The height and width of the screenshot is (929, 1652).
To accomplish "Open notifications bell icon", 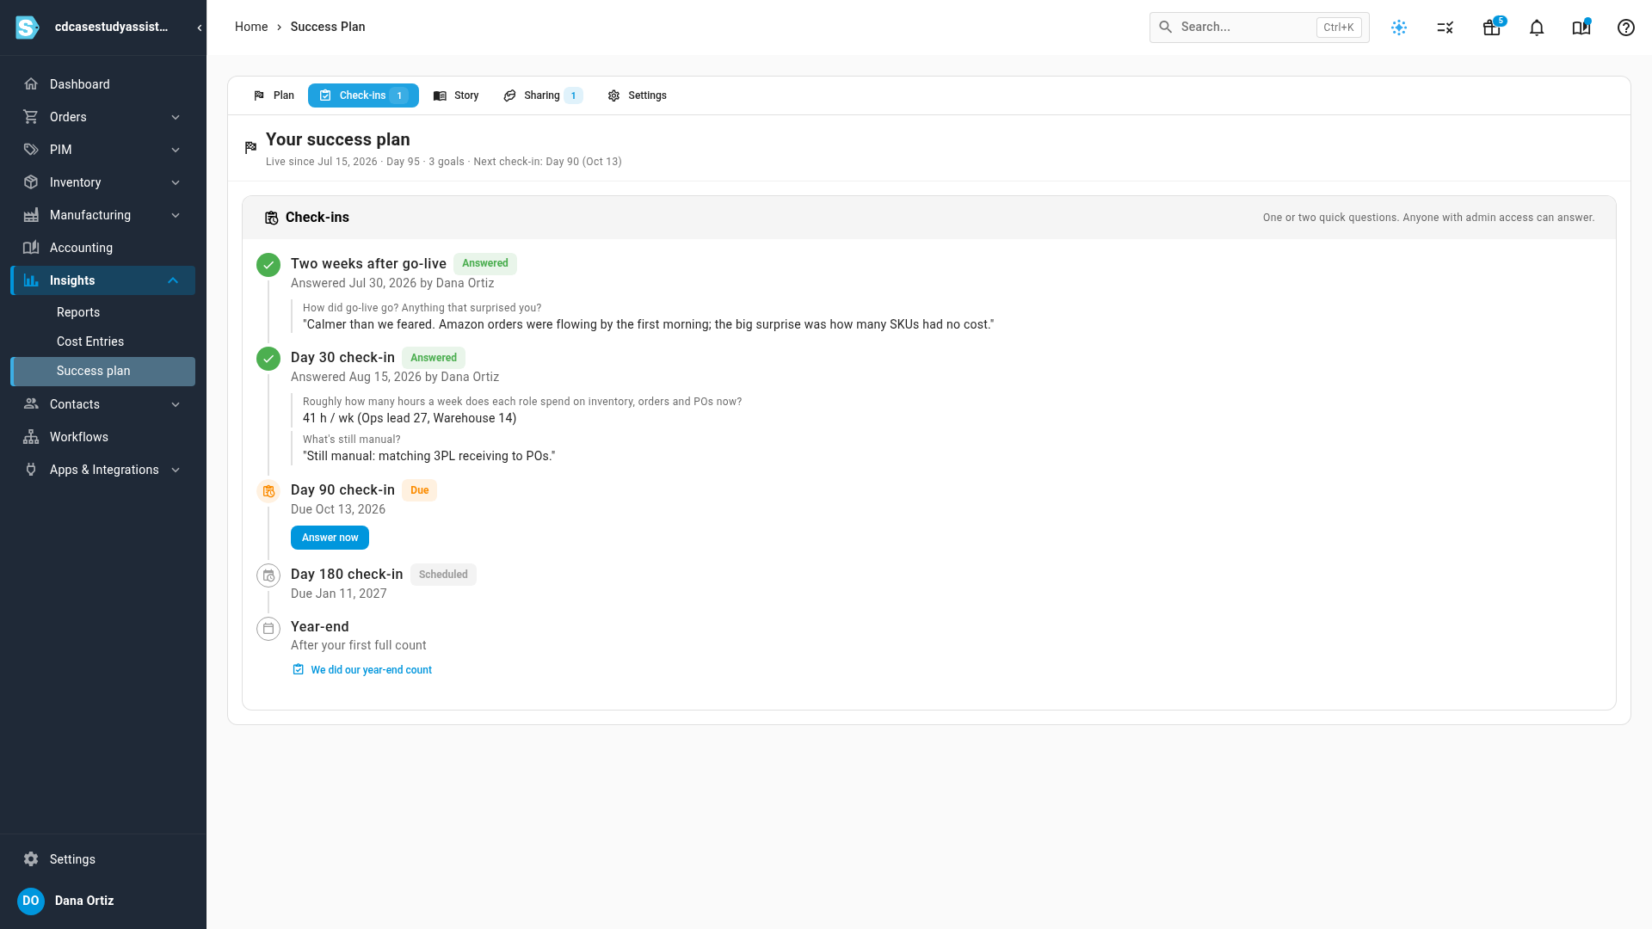I will point(1537,28).
